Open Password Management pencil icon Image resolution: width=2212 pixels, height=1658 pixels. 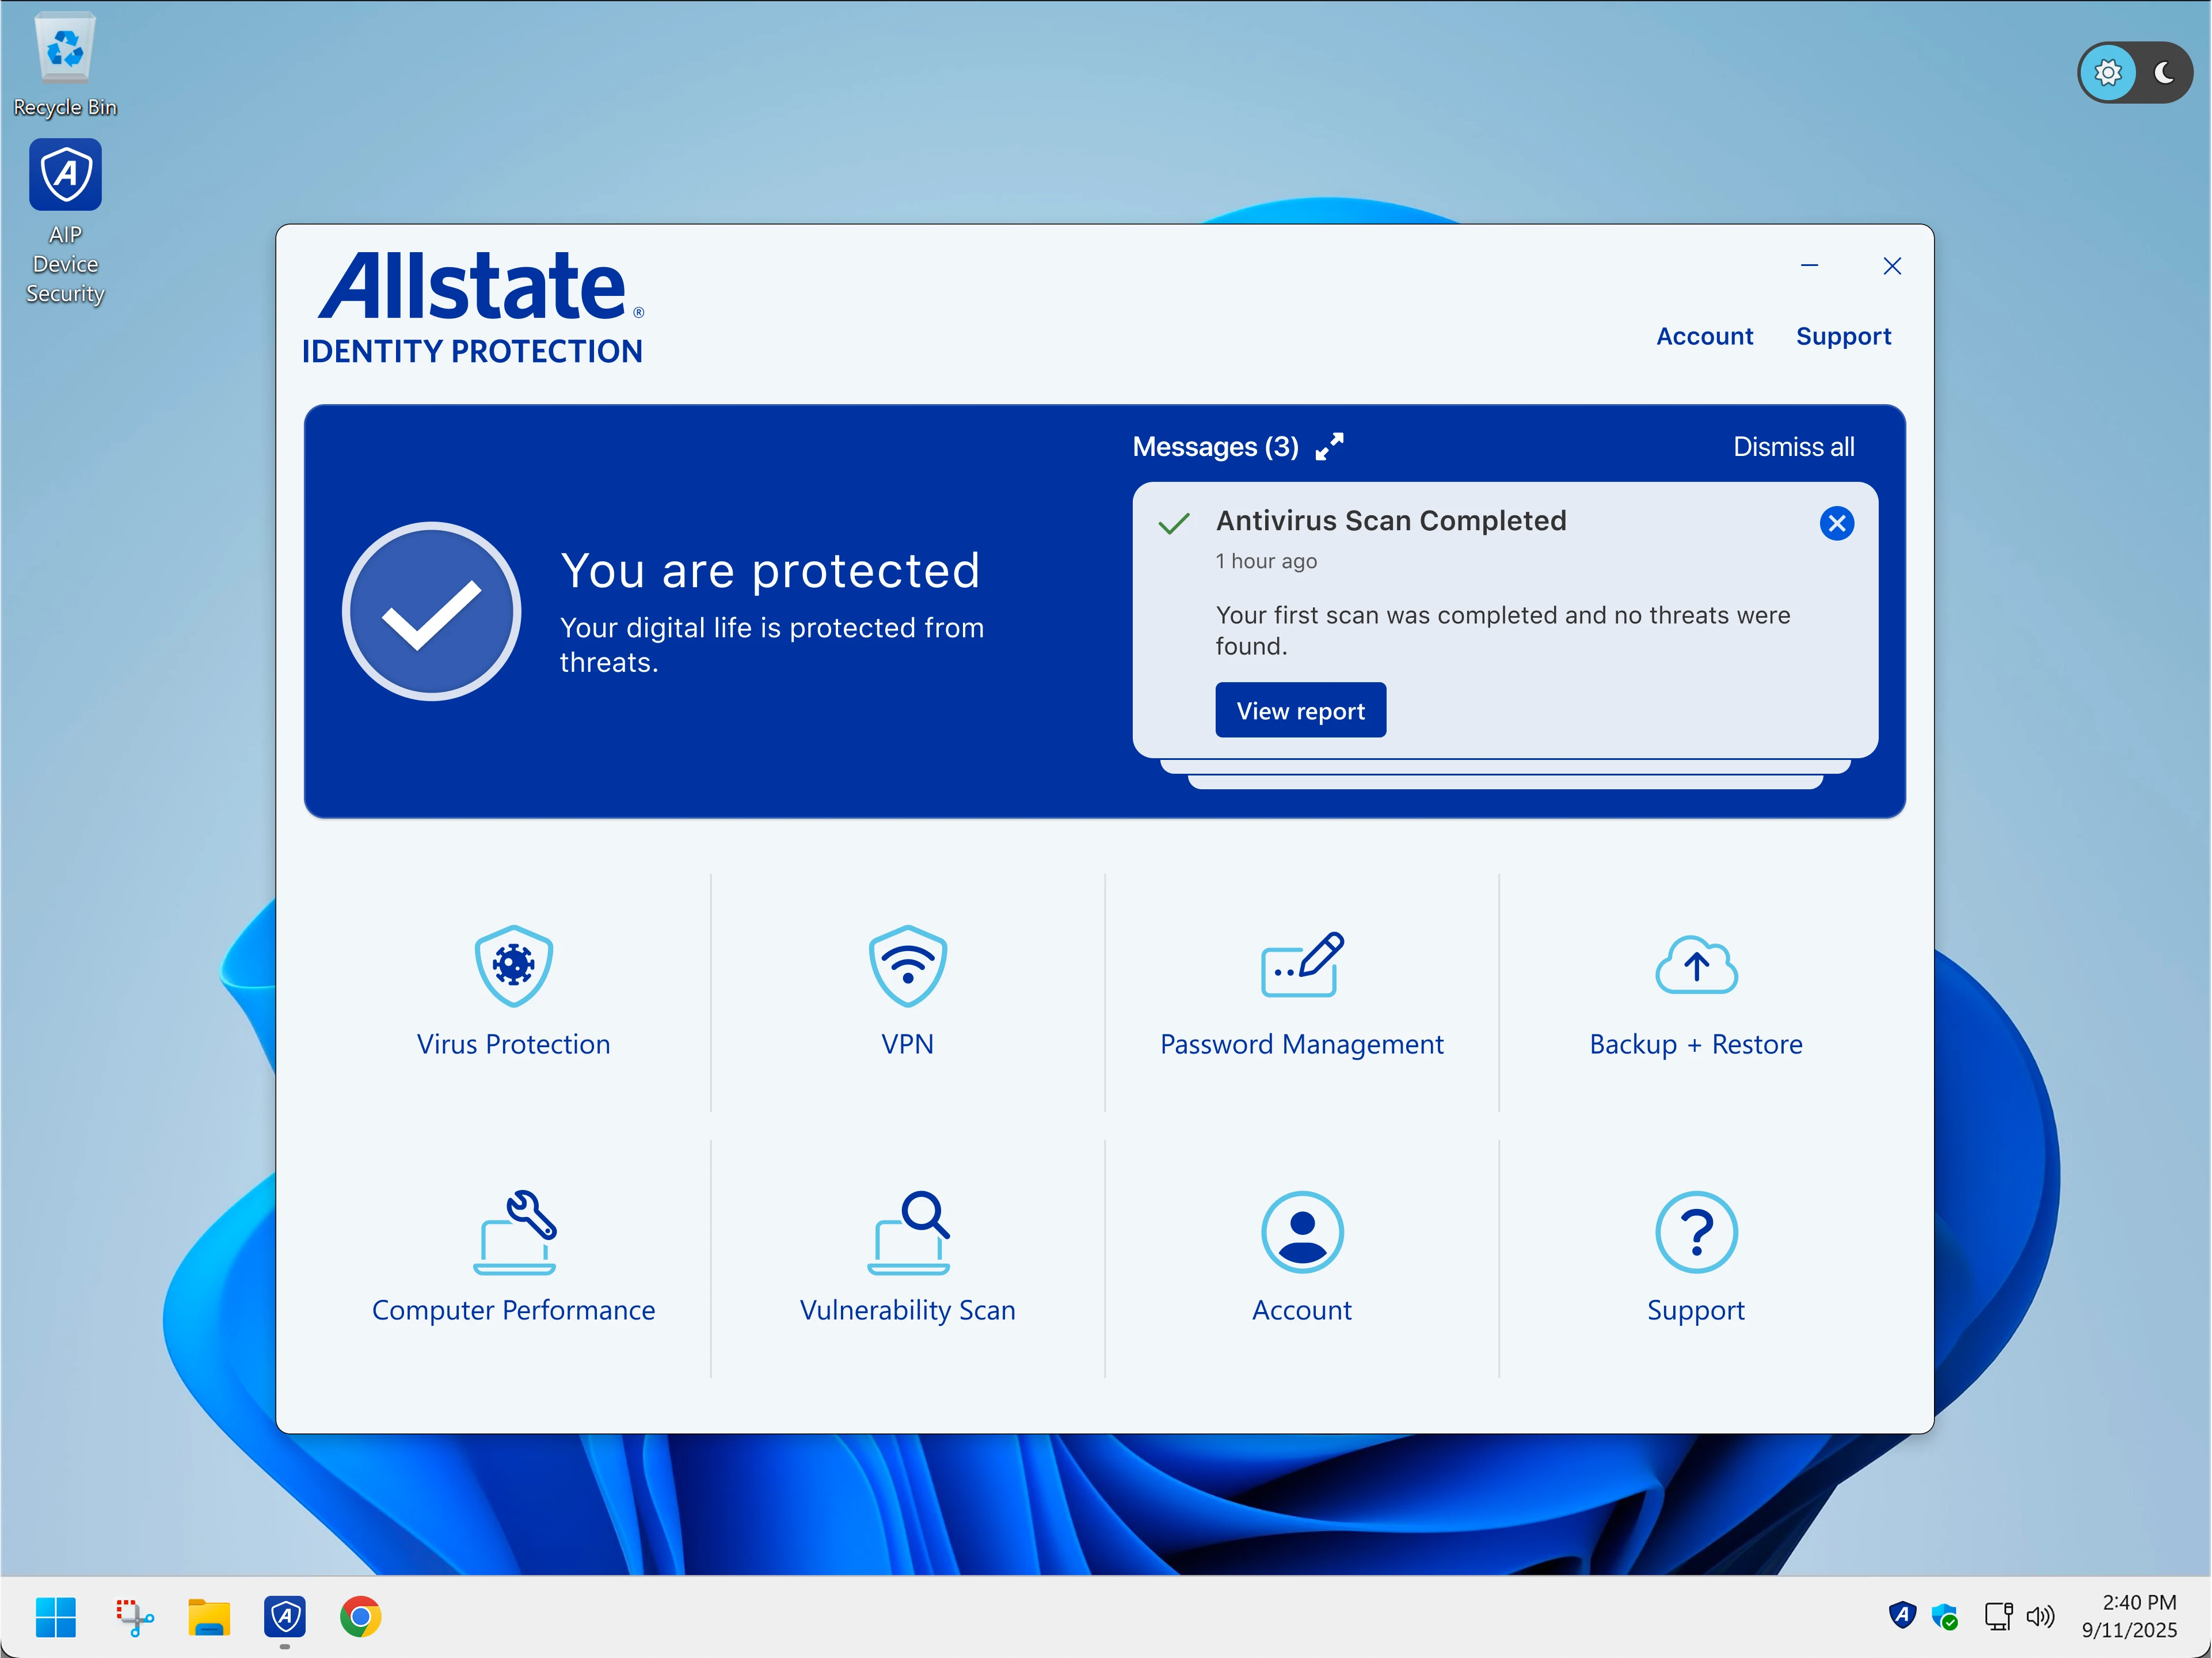point(1302,965)
